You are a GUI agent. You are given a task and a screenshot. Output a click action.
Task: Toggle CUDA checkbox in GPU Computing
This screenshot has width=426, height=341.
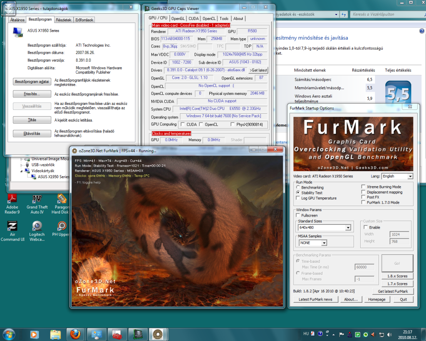(x=183, y=124)
